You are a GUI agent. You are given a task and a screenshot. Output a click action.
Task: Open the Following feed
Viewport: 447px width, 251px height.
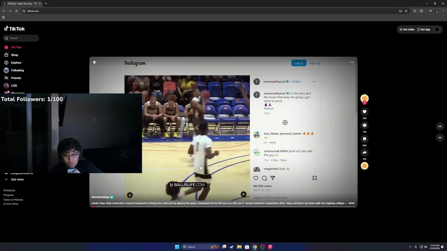click(x=14, y=70)
